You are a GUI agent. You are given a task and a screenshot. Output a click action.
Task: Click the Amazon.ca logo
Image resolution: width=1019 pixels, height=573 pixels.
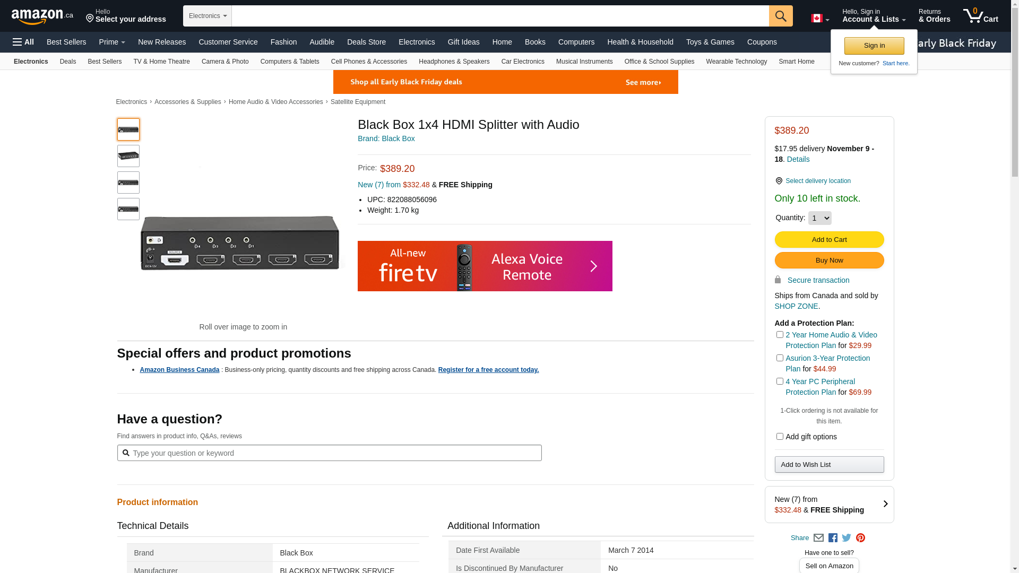tap(42, 16)
